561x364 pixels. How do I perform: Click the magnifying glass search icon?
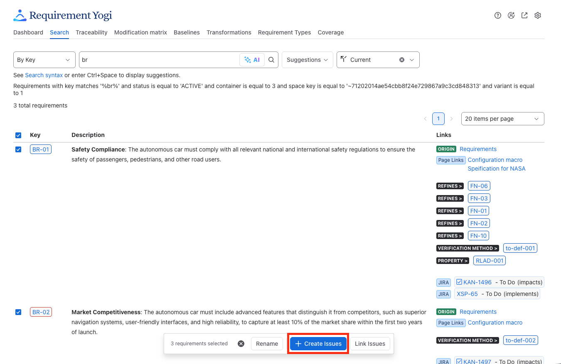click(271, 60)
